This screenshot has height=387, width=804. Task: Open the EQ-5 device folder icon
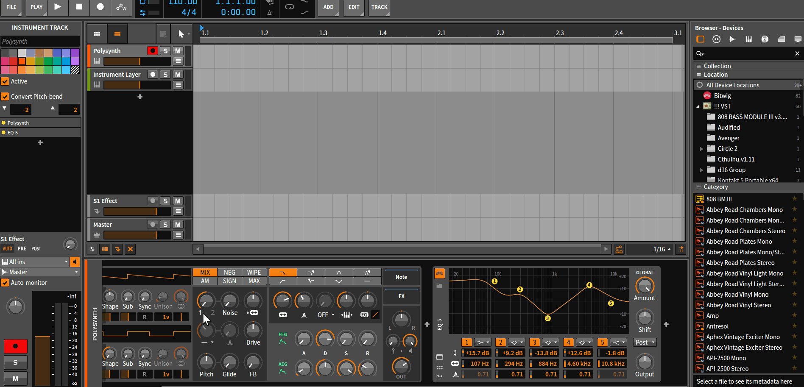(x=439, y=286)
